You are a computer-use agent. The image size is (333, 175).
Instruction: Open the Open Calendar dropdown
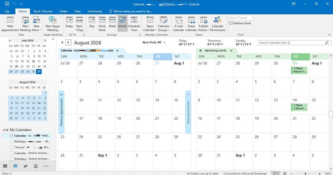click(150, 24)
